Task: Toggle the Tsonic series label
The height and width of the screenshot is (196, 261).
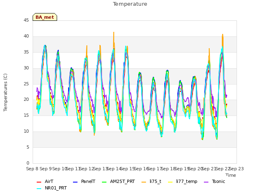Action: [x=219, y=181]
